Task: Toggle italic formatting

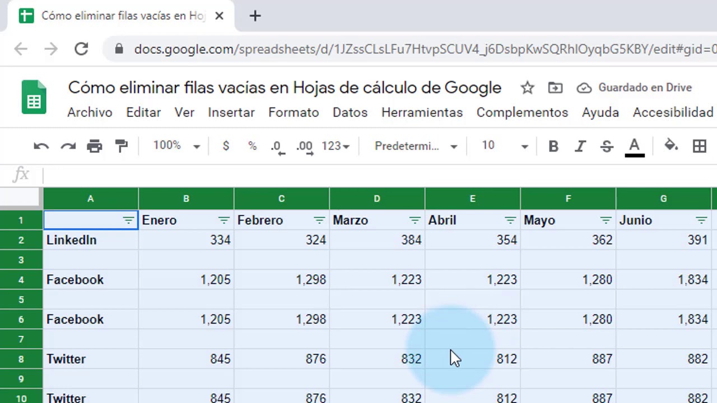Action: 580,146
